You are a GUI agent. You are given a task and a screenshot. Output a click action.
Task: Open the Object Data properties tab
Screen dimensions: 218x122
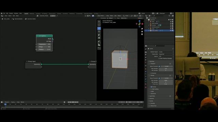pyautogui.click(x=146, y=82)
